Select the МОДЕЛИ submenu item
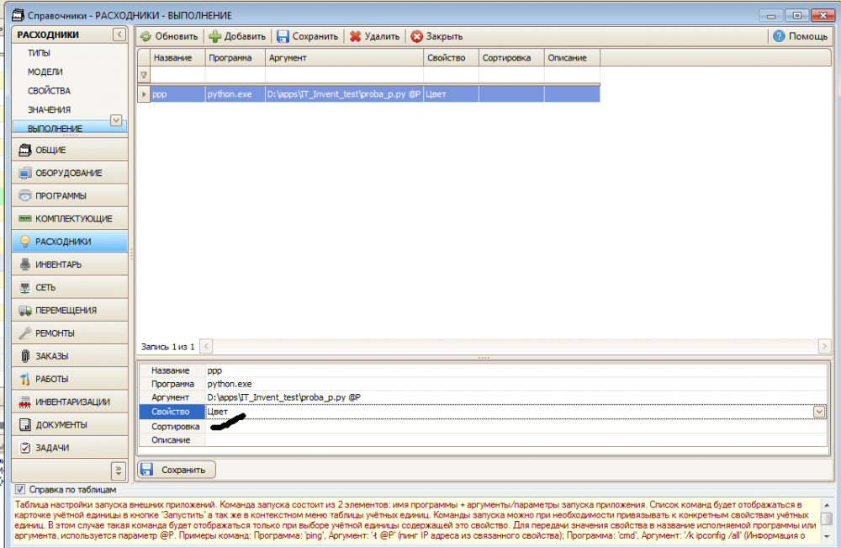The image size is (841, 548). [x=45, y=72]
